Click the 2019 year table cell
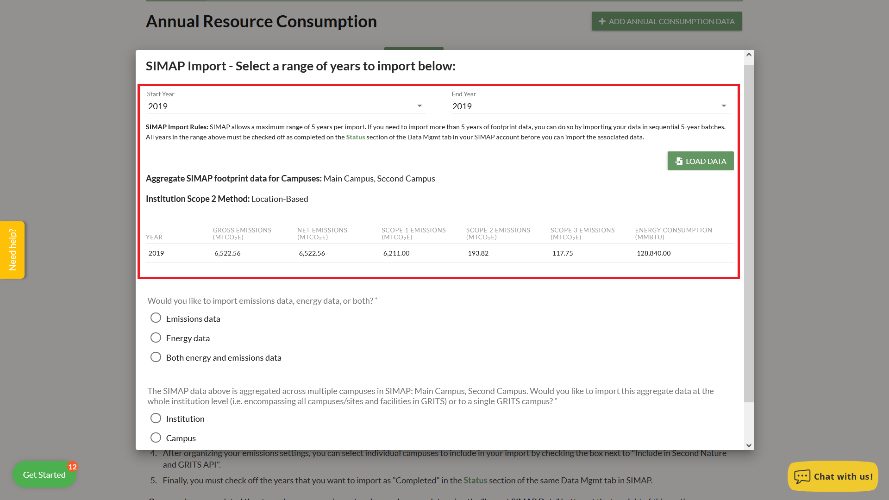889x500 pixels. click(x=157, y=253)
